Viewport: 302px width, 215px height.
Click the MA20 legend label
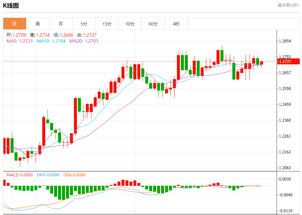(x=84, y=41)
